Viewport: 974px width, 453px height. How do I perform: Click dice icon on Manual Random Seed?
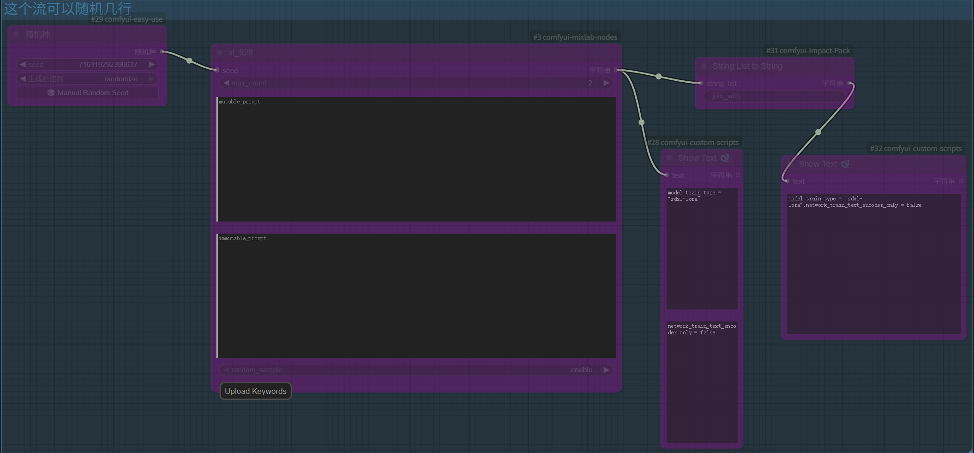pyautogui.click(x=51, y=93)
